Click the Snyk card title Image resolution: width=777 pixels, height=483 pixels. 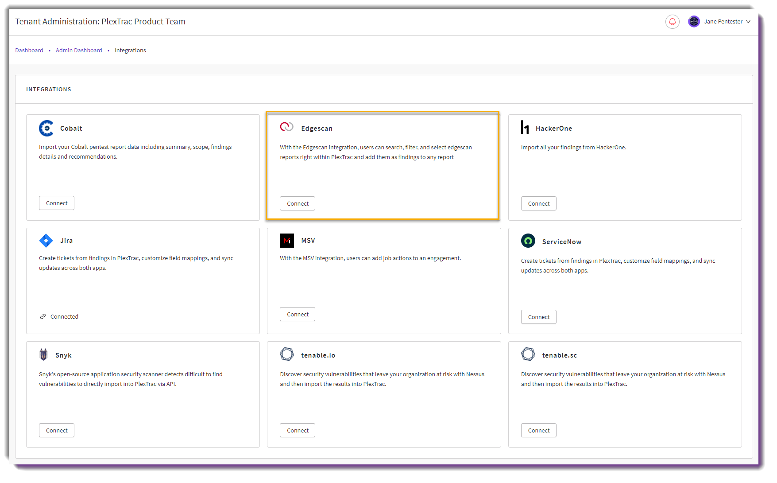[63, 355]
